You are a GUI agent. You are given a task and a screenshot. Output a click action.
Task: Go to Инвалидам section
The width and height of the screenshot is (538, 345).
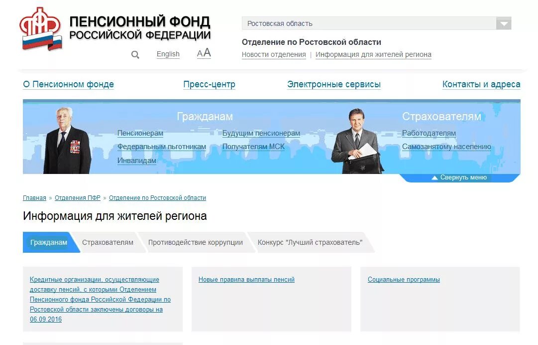click(136, 161)
